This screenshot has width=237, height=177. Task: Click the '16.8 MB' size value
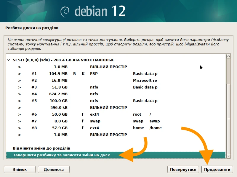(60, 80)
